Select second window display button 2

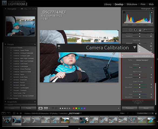[x=8, y=113]
